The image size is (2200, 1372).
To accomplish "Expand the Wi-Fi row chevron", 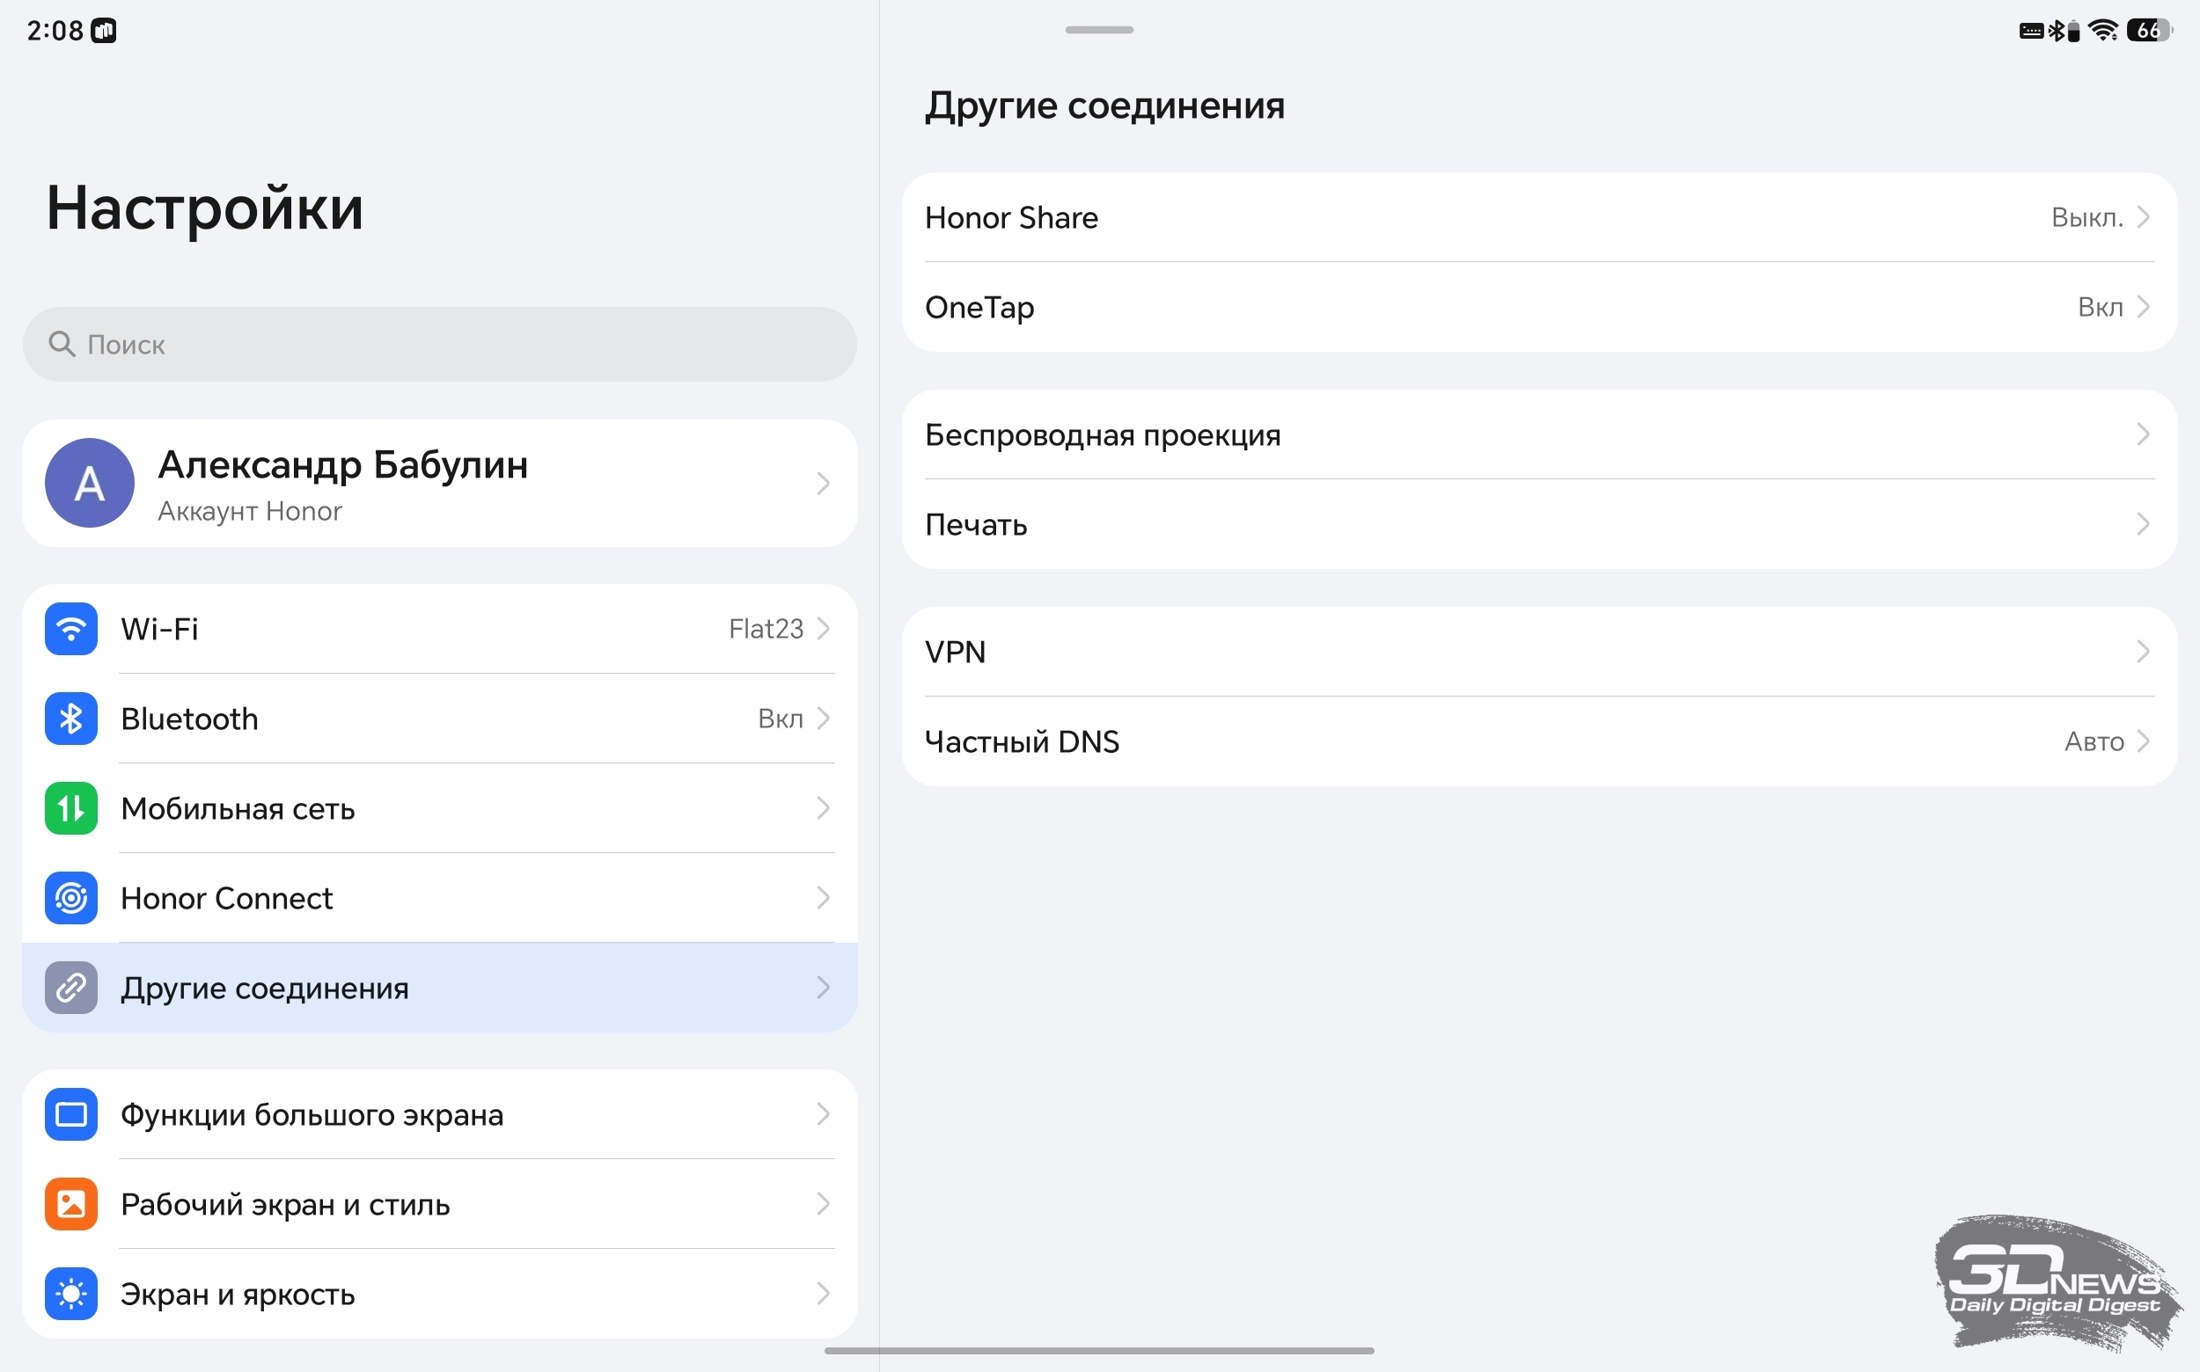I will click(823, 629).
